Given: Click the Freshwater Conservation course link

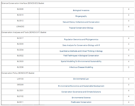Looking at the screenshot, I should coord(81,102).
